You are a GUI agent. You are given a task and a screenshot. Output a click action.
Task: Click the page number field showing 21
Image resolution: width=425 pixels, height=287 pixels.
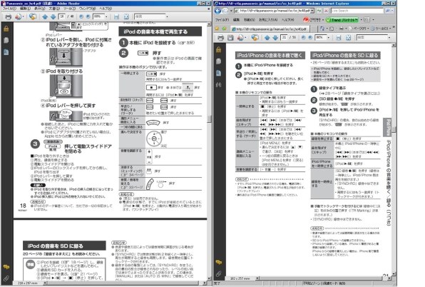pos(285,38)
